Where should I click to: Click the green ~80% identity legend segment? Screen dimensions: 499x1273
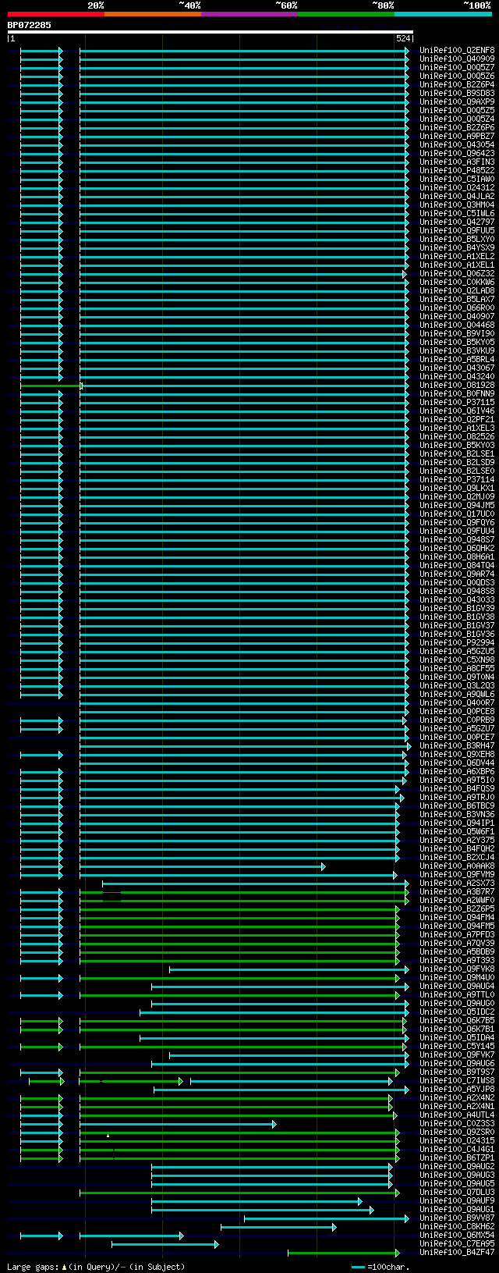(346, 14)
